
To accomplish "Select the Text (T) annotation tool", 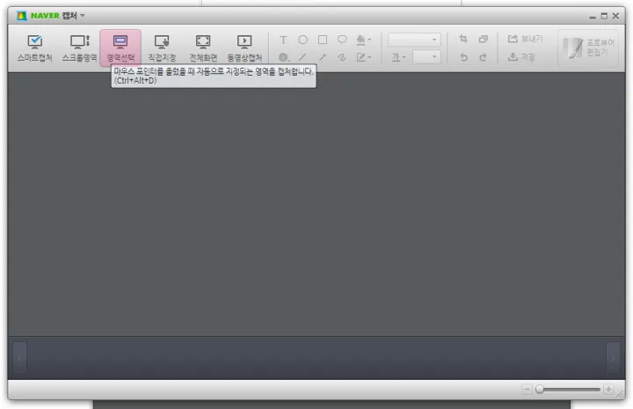I will point(283,40).
